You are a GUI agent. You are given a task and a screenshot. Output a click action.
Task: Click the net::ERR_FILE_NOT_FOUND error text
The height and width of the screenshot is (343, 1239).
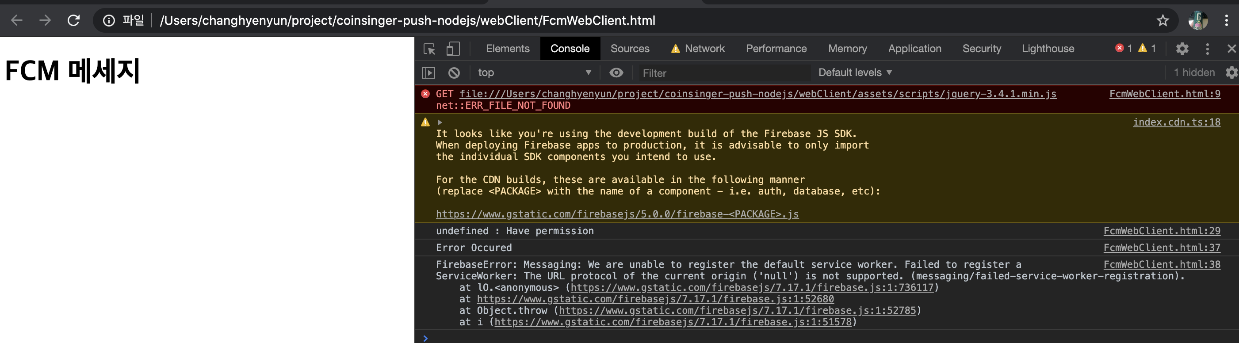[503, 105]
